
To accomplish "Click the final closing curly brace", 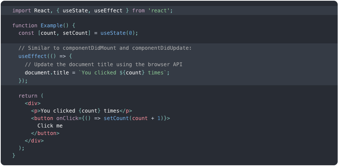I will [14, 155].
